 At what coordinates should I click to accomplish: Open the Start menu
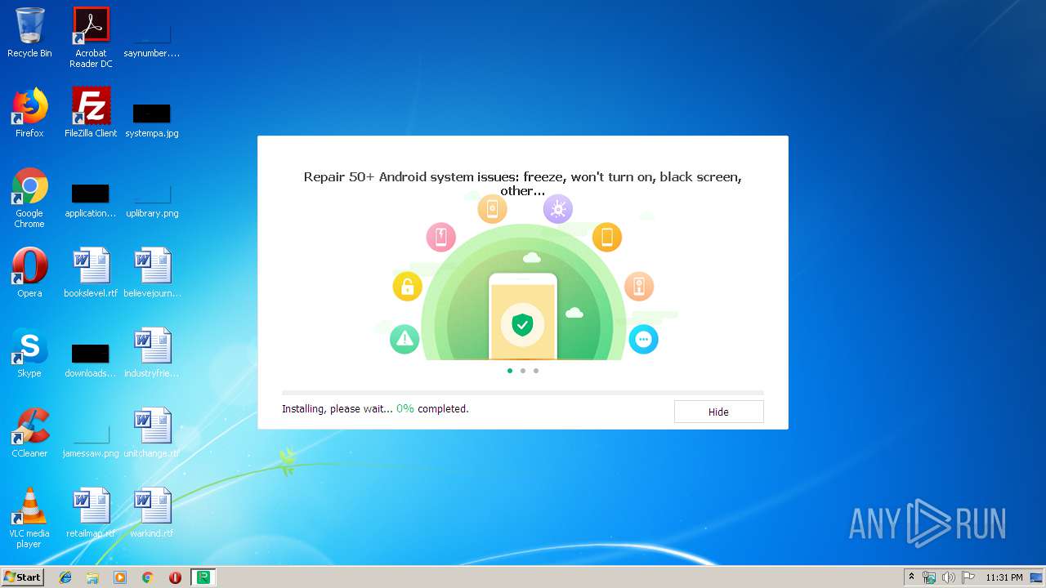tap(23, 577)
